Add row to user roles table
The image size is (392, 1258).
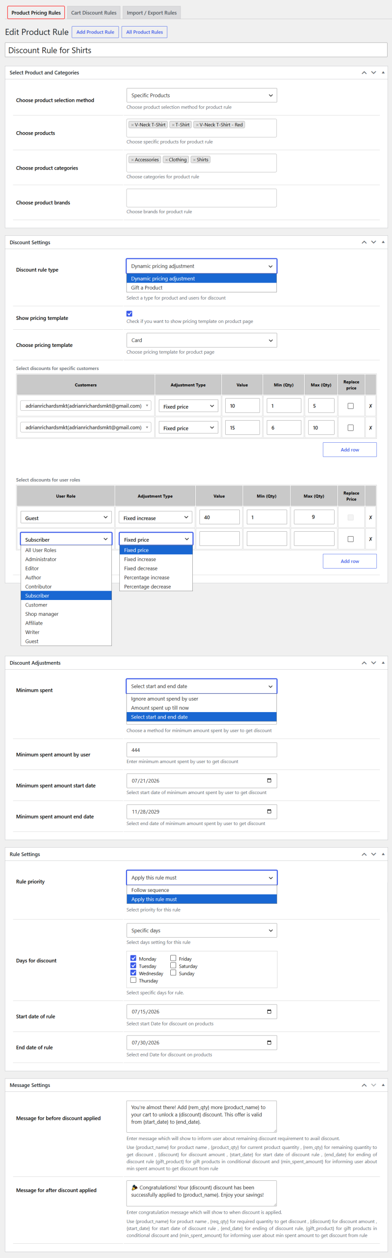[349, 561]
